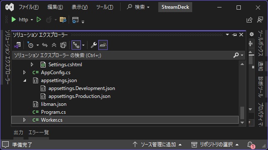The image size is (268, 150).
Task: Open the Hot Reload dropdown arrow
Action: 56,20
